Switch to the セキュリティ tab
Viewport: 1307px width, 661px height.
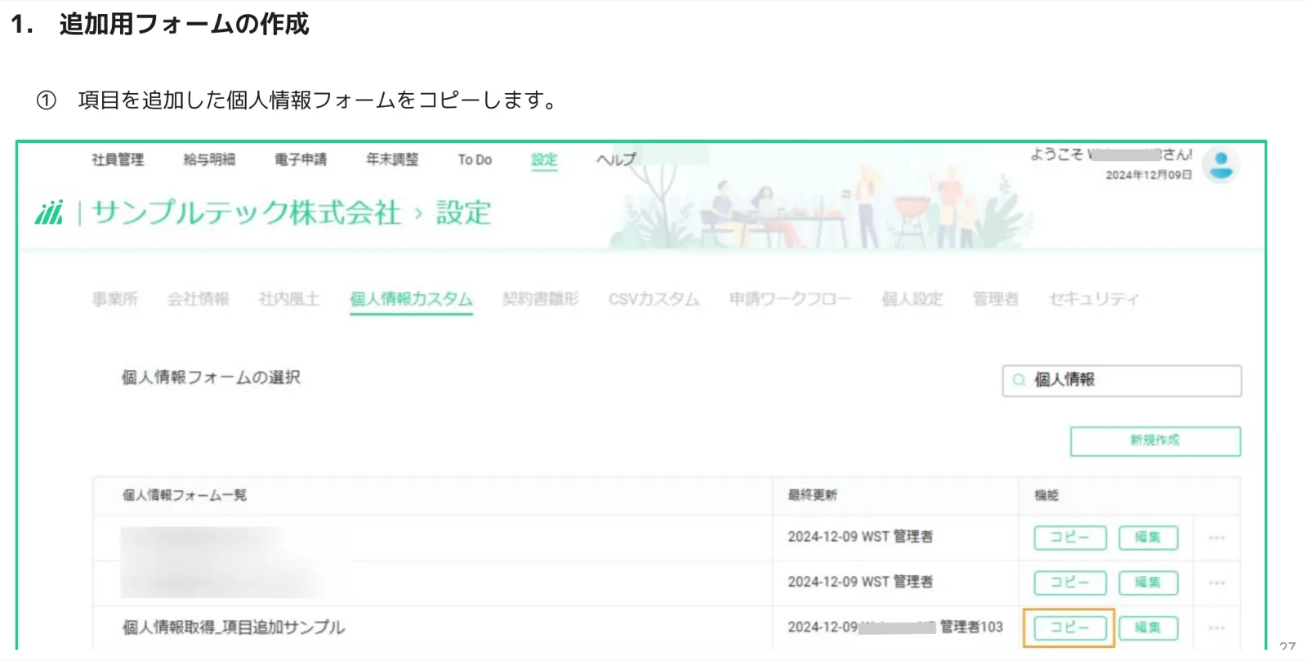1093,299
